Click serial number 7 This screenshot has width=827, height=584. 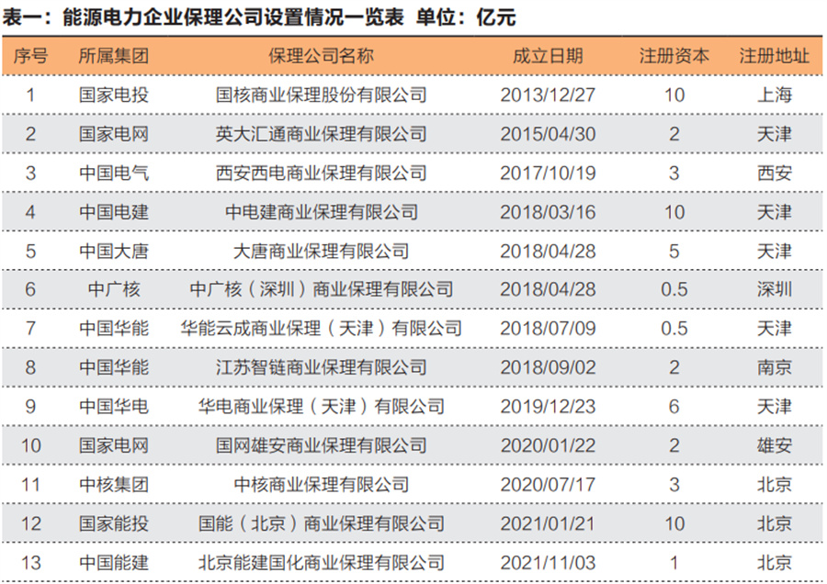(x=30, y=329)
